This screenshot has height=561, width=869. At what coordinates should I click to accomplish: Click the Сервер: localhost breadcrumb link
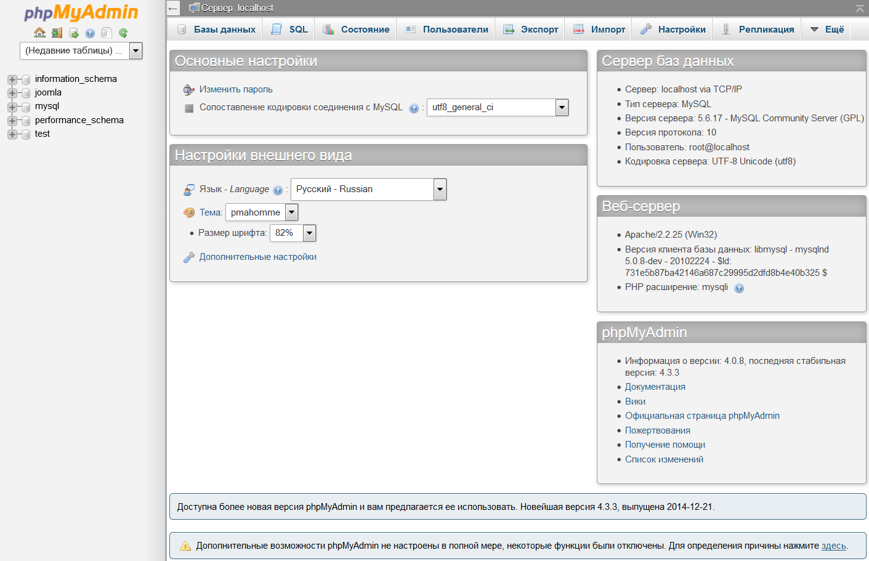click(237, 8)
